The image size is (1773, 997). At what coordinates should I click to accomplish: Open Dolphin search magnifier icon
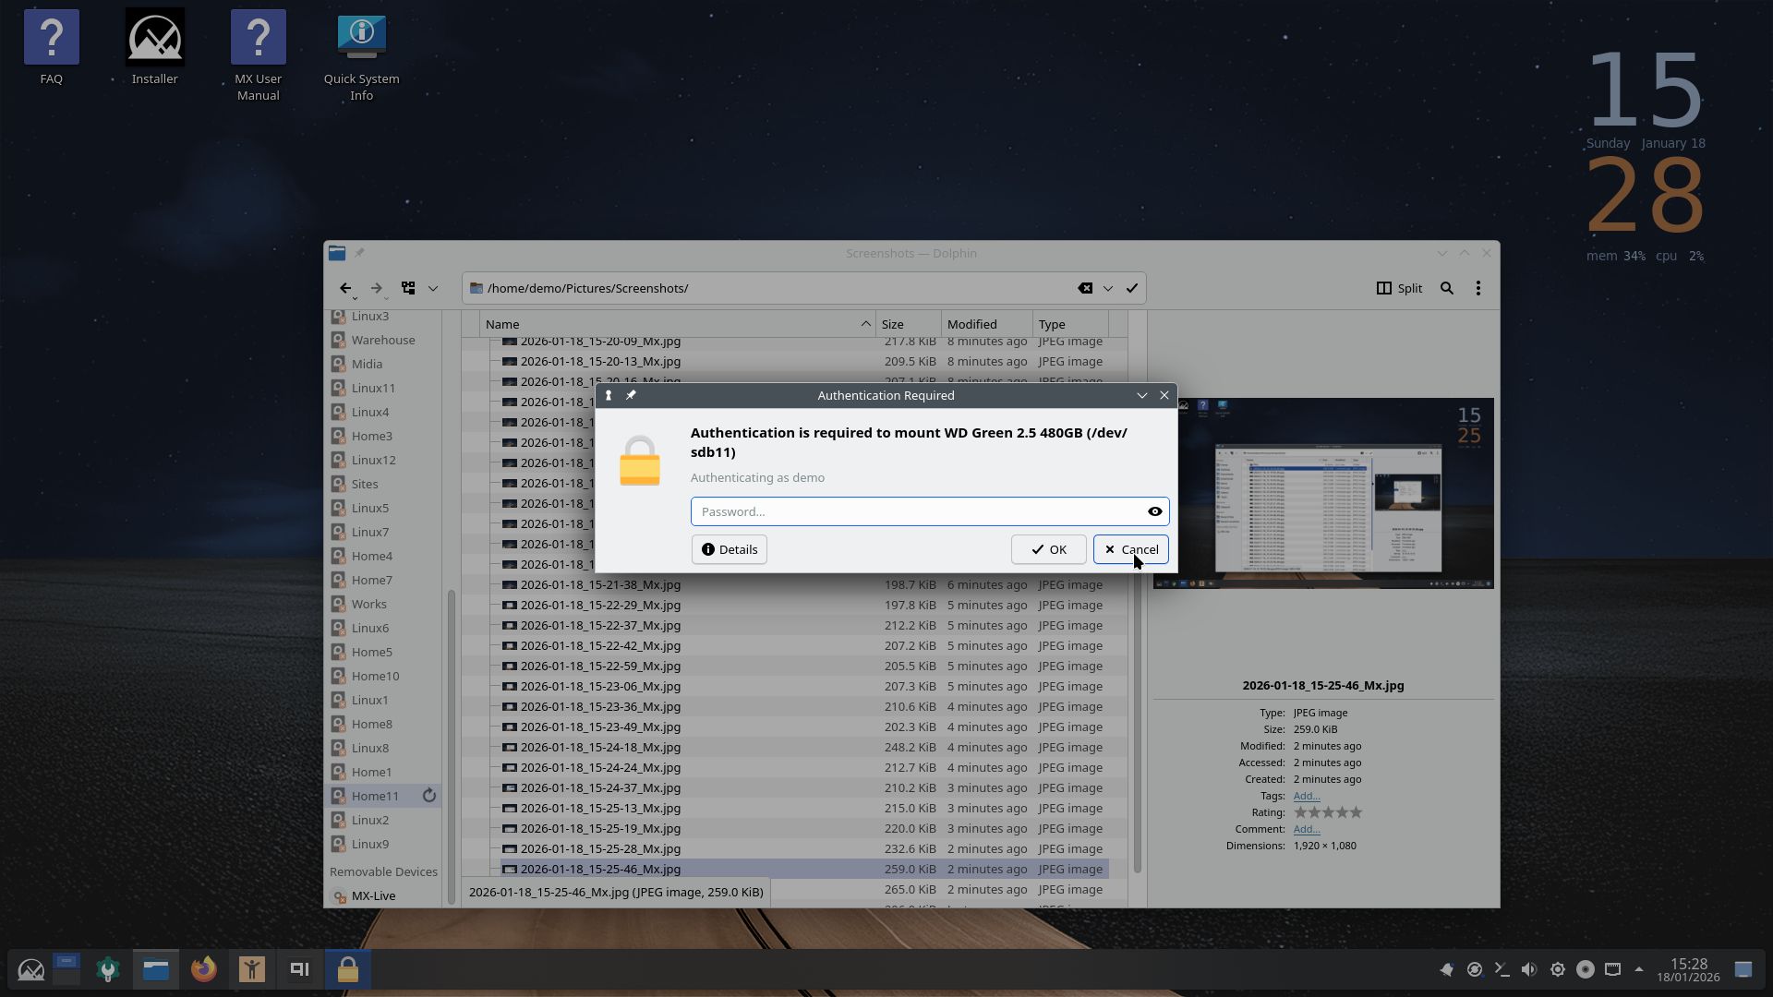tap(1447, 288)
